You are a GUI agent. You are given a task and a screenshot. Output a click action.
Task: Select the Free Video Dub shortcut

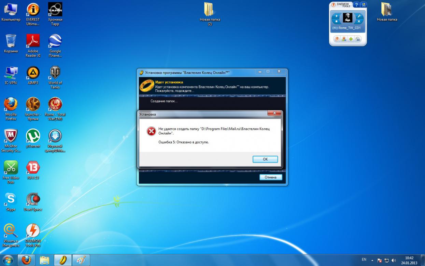(11, 172)
